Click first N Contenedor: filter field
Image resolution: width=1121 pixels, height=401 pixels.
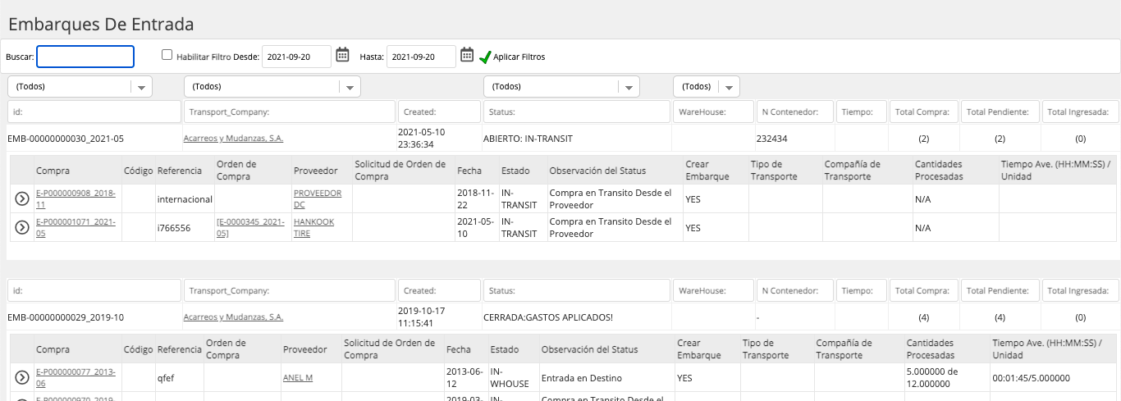(x=794, y=112)
